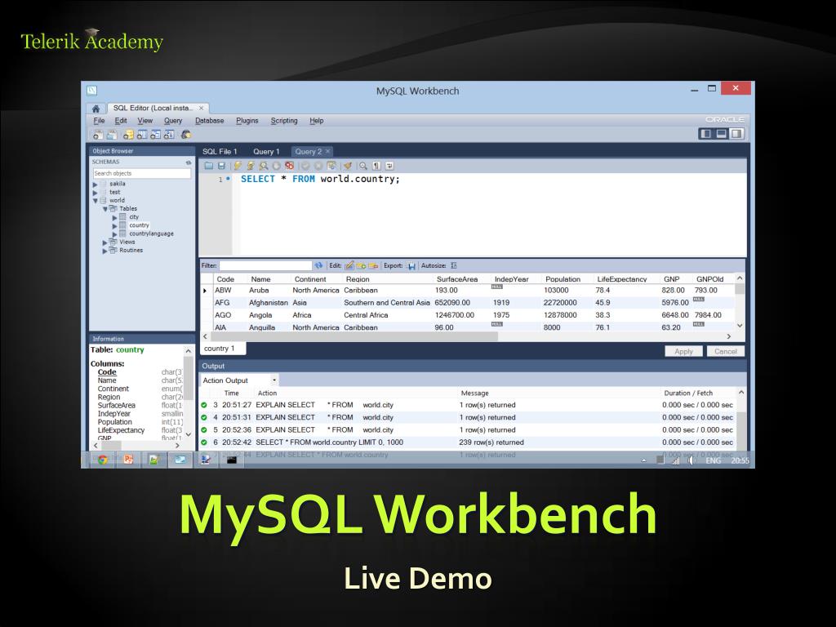This screenshot has height=627, width=836.
Task: Expand the country table node
Action: 114,226
